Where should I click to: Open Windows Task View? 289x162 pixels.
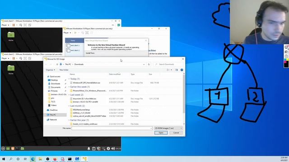click(x=25, y=159)
